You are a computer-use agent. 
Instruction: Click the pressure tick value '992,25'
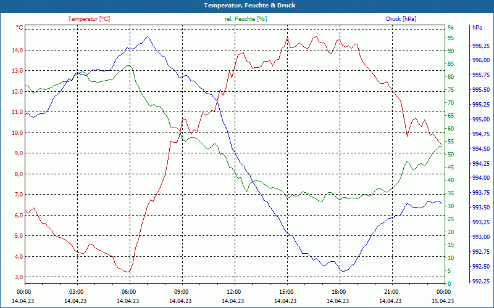click(481, 281)
